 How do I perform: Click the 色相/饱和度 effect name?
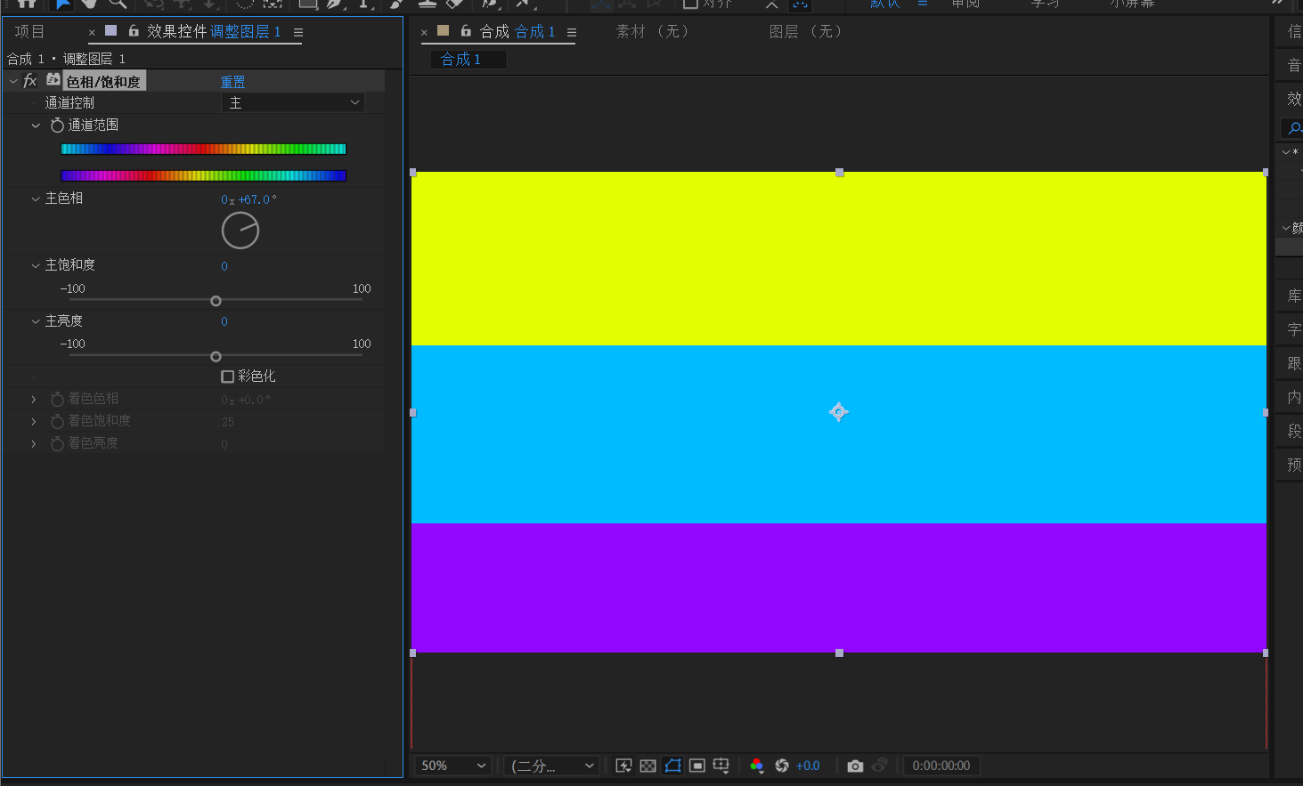click(x=103, y=82)
